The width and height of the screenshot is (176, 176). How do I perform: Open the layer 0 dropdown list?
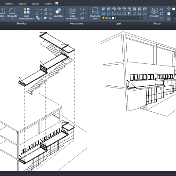point(140,18)
